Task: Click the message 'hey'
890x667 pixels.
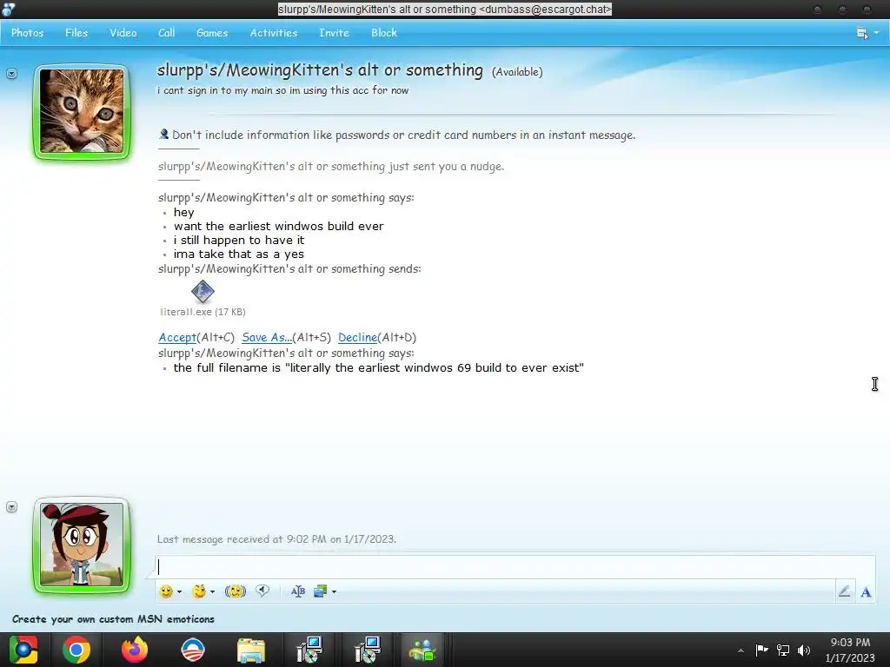Action: point(184,212)
